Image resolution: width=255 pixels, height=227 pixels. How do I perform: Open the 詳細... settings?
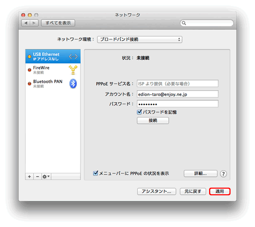tap(200, 174)
